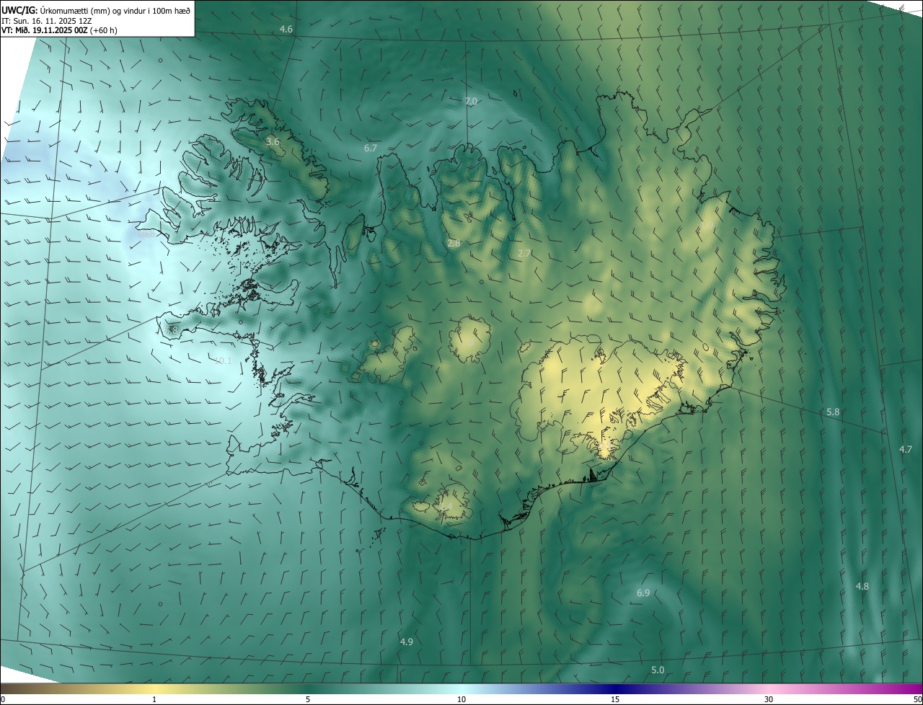Click the map value 4.7

coord(906,449)
